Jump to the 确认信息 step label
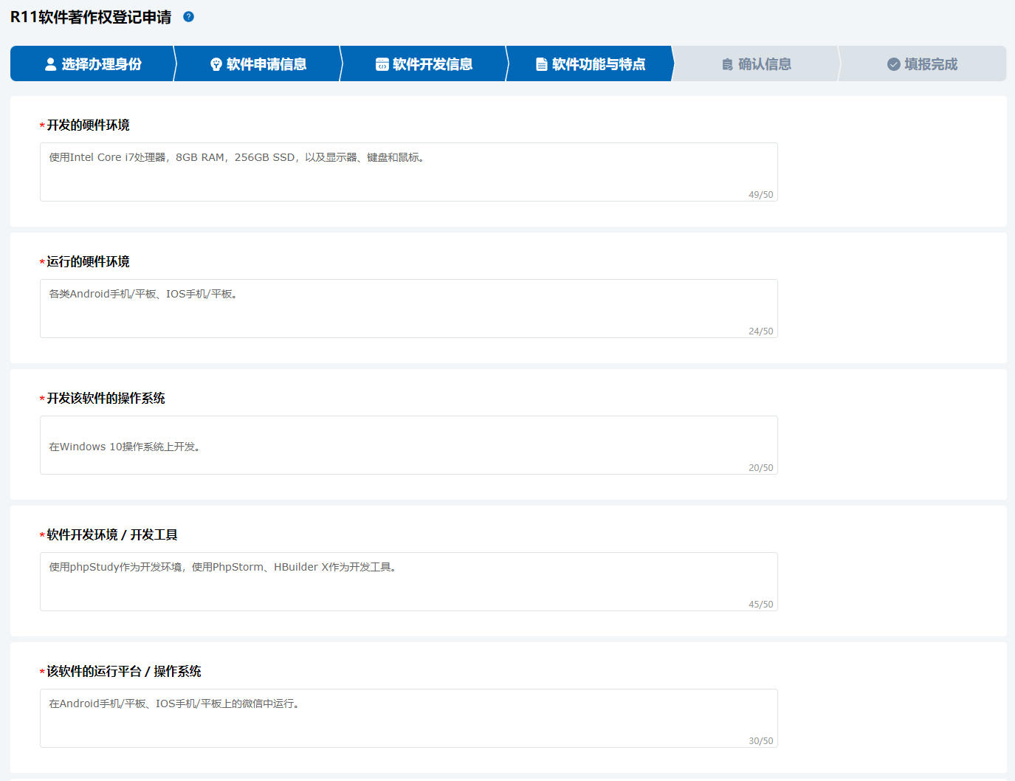 (x=765, y=64)
